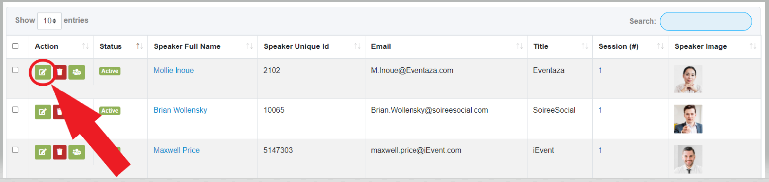Open Mollie Inoue speaker name link
This screenshot has height=182, width=769.
pos(174,70)
